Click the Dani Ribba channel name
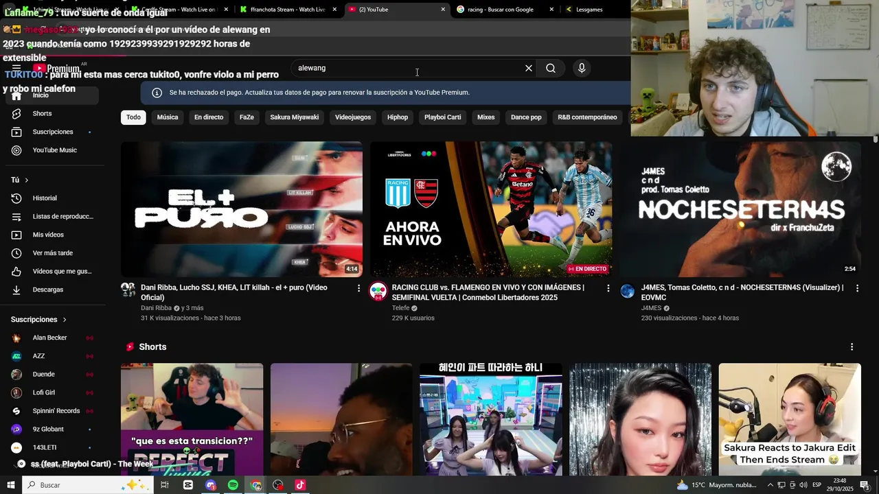 coord(156,308)
